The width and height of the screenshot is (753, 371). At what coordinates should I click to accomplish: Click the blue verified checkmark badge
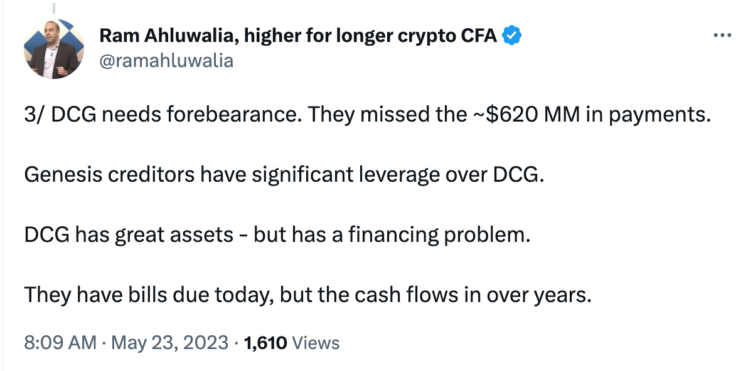point(513,36)
